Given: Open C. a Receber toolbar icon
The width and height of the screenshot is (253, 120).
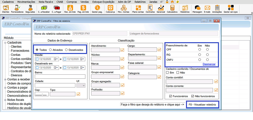Looking at the screenshot, I should pos(44,9).
